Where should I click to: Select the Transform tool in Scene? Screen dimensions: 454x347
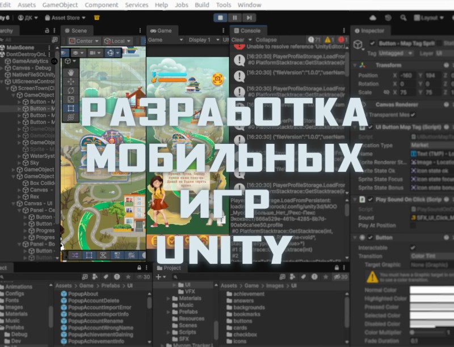[x=70, y=117]
